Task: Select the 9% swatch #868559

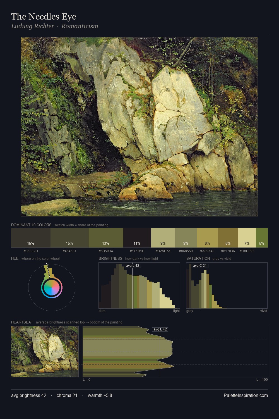Action: click(186, 238)
